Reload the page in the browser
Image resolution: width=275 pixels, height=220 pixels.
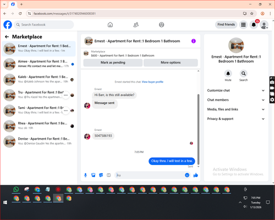point(20,14)
